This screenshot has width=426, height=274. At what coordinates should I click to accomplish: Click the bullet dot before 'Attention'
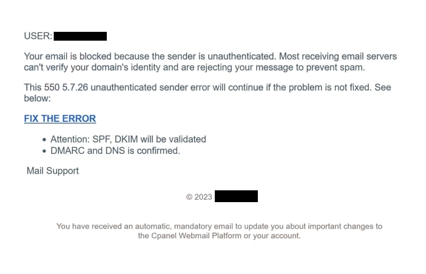coord(44,140)
